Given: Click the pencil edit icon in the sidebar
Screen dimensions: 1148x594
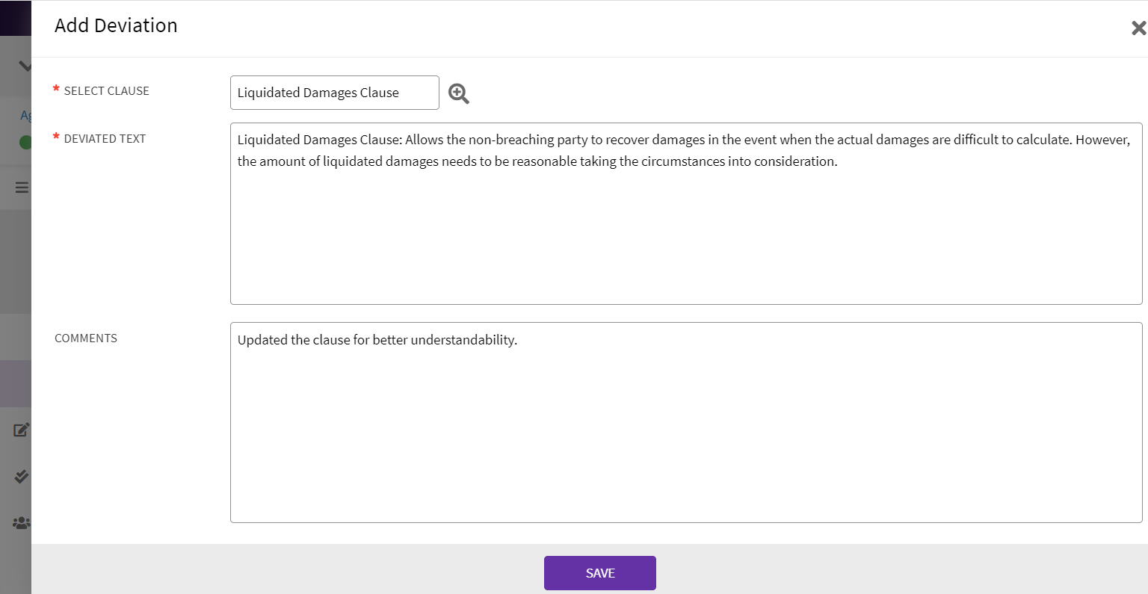Looking at the screenshot, I should [21, 430].
